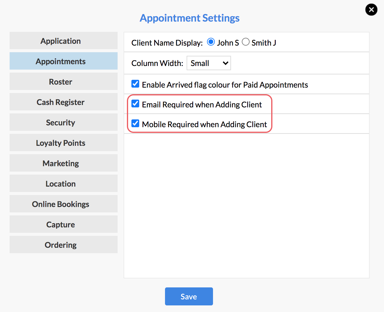Uncheck Mobile Required when Adding Client

135,123
